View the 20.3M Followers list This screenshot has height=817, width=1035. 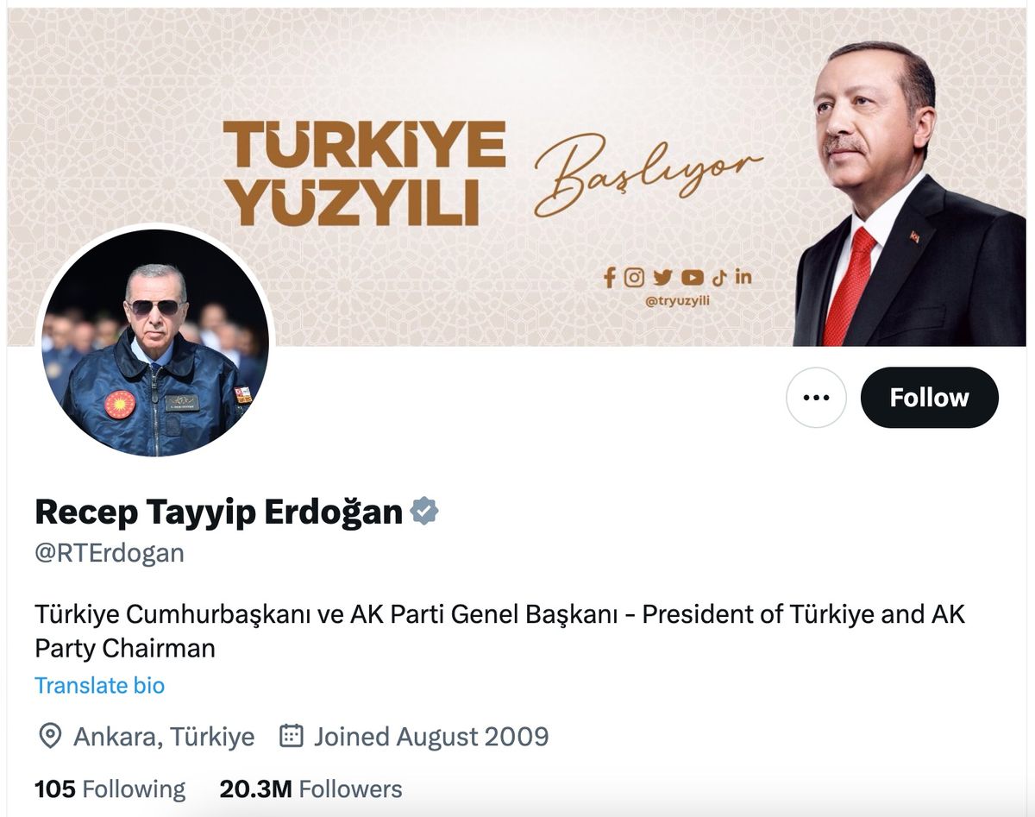tap(310, 789)
